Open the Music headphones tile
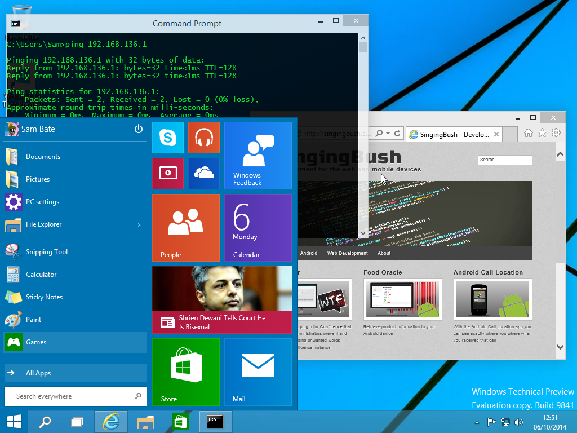577x433 pixels. [204, 138]
